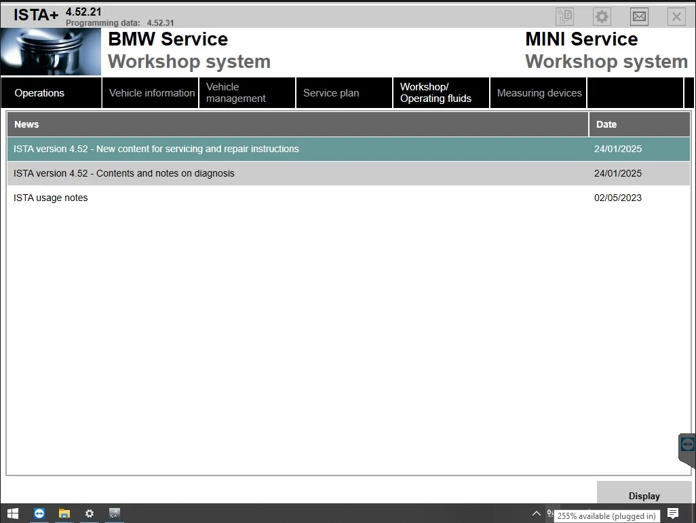Open the notification Action Center icon

coord(673,513)
